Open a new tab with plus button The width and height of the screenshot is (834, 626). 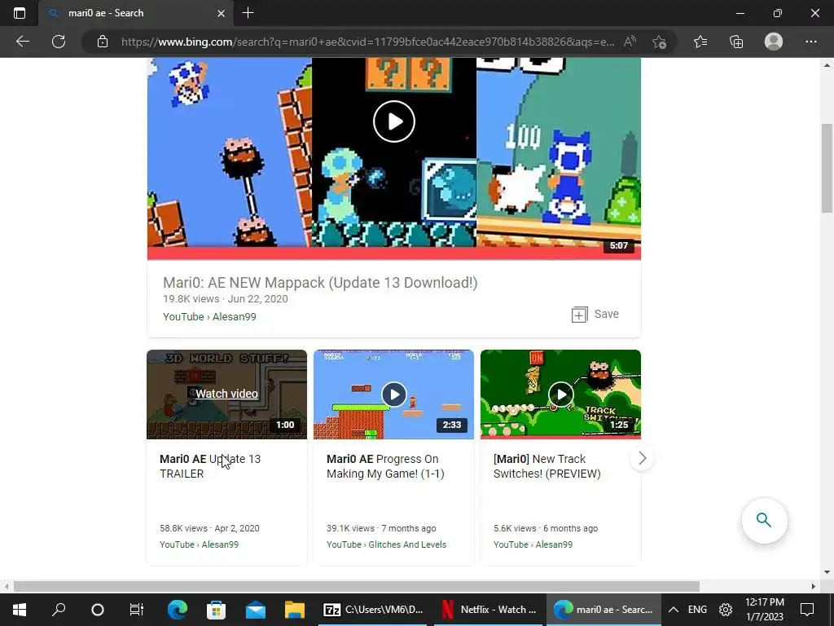(248, 13)
